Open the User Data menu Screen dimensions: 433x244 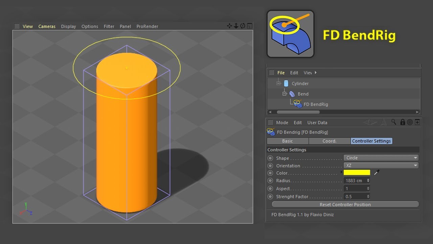click(317, 122)
